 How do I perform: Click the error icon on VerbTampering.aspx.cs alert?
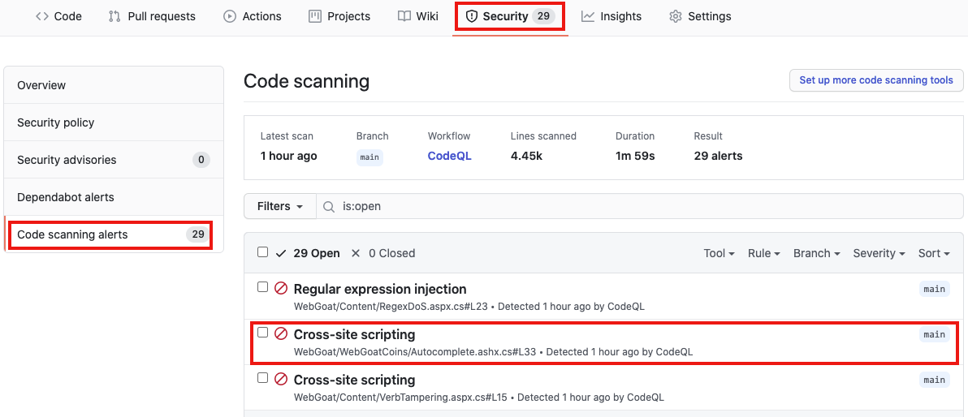point(281,379)
